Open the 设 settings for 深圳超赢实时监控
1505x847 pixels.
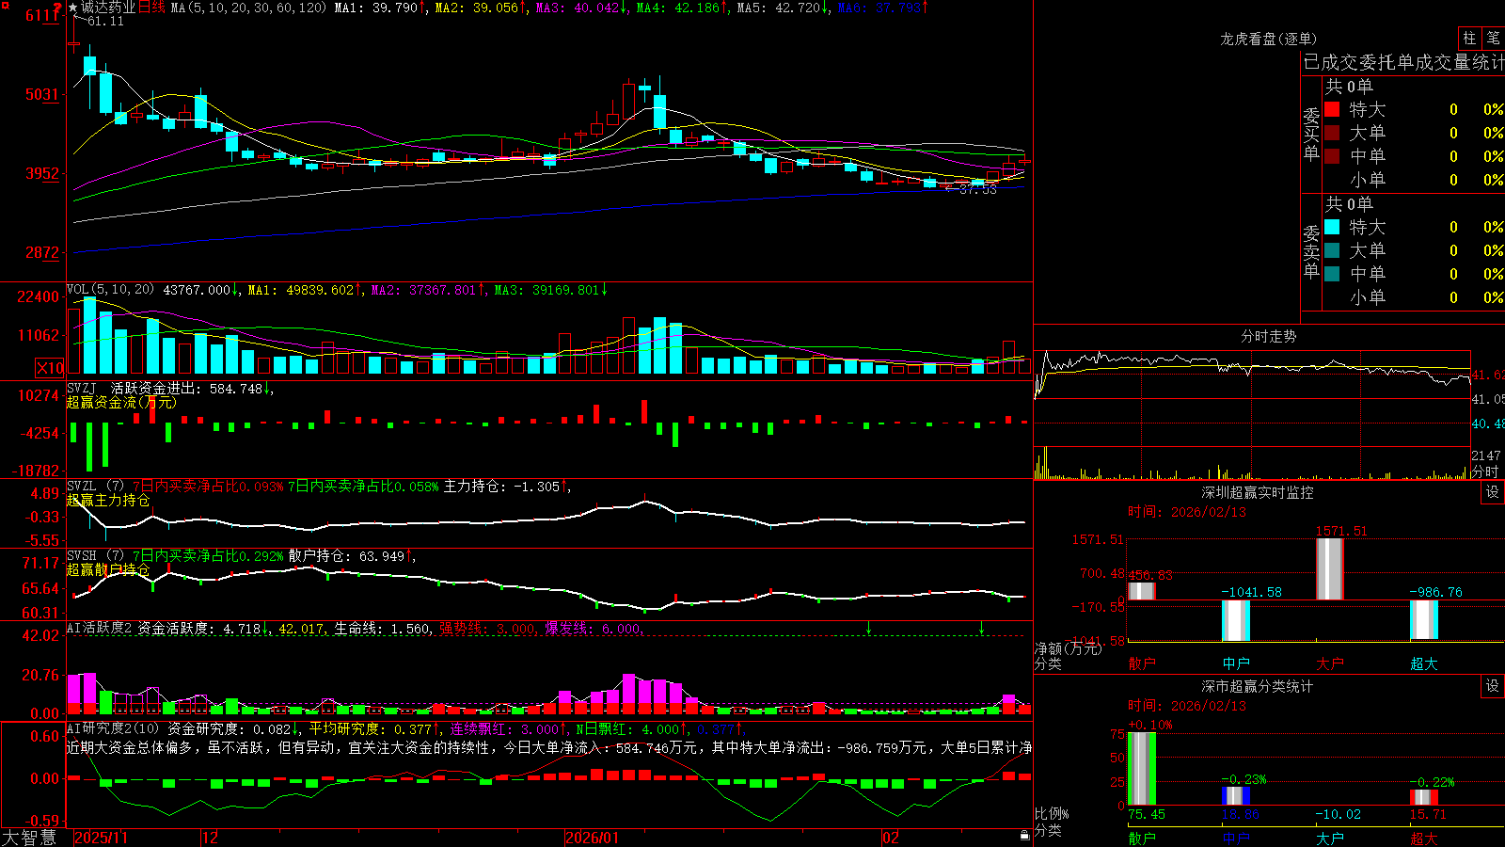1493,492
